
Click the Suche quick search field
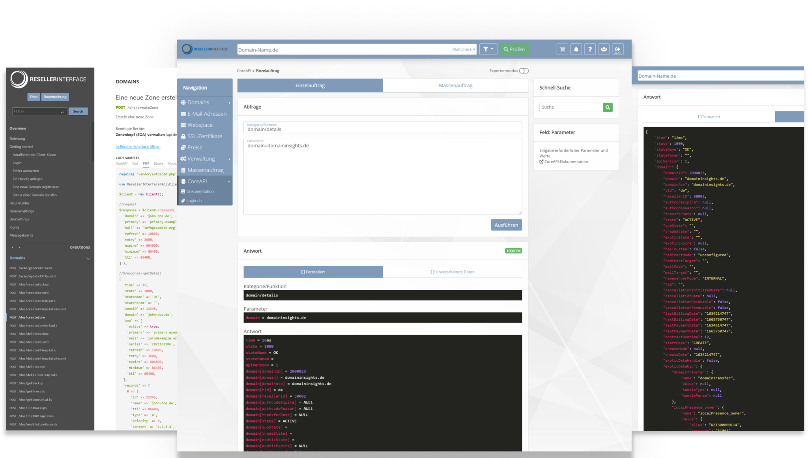pyautogui.click(x=571, y=107)
